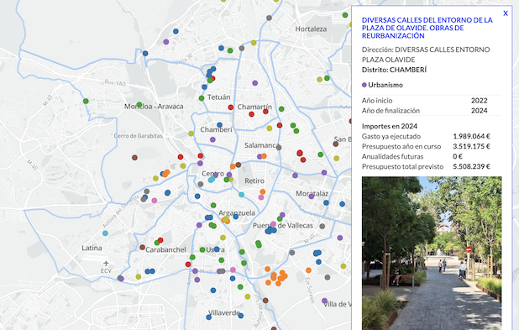The width and height of the screenshot is (519, 330).
Task: Select the green marker left of the Tetuán label
Action: [x=202, y=98]
